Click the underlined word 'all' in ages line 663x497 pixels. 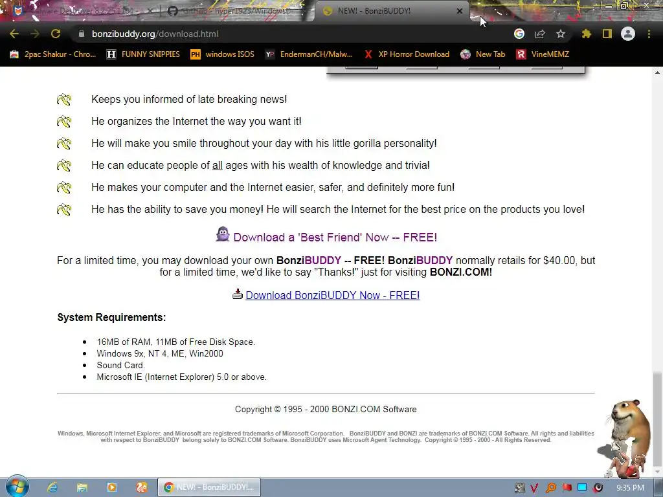218,165
